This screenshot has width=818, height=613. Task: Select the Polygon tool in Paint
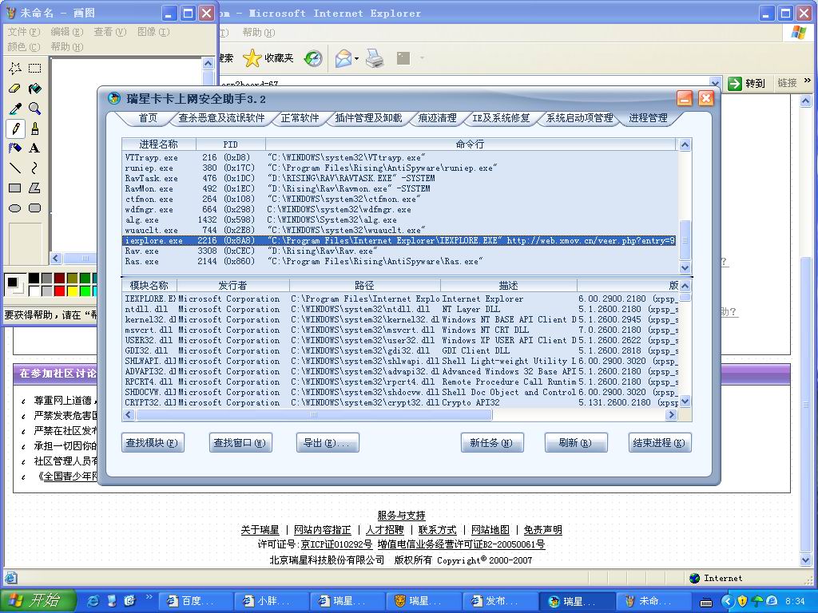click(x=35, y=188)
